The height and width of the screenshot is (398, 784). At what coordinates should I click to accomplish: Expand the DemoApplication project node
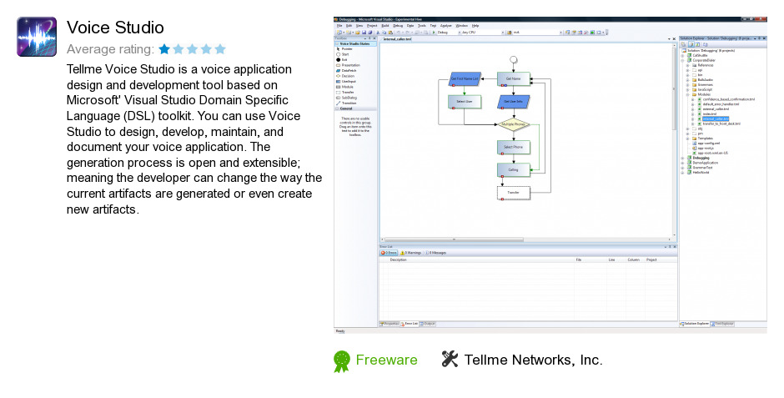(x=683, y=163)
